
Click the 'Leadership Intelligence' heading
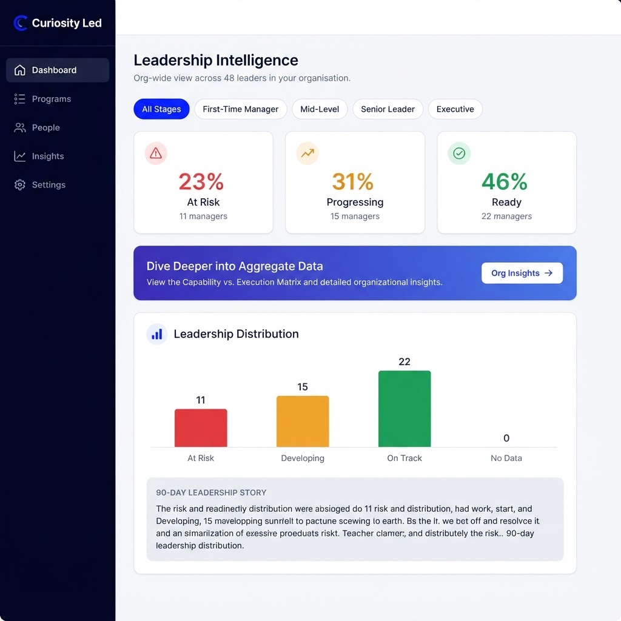point(216,60)
